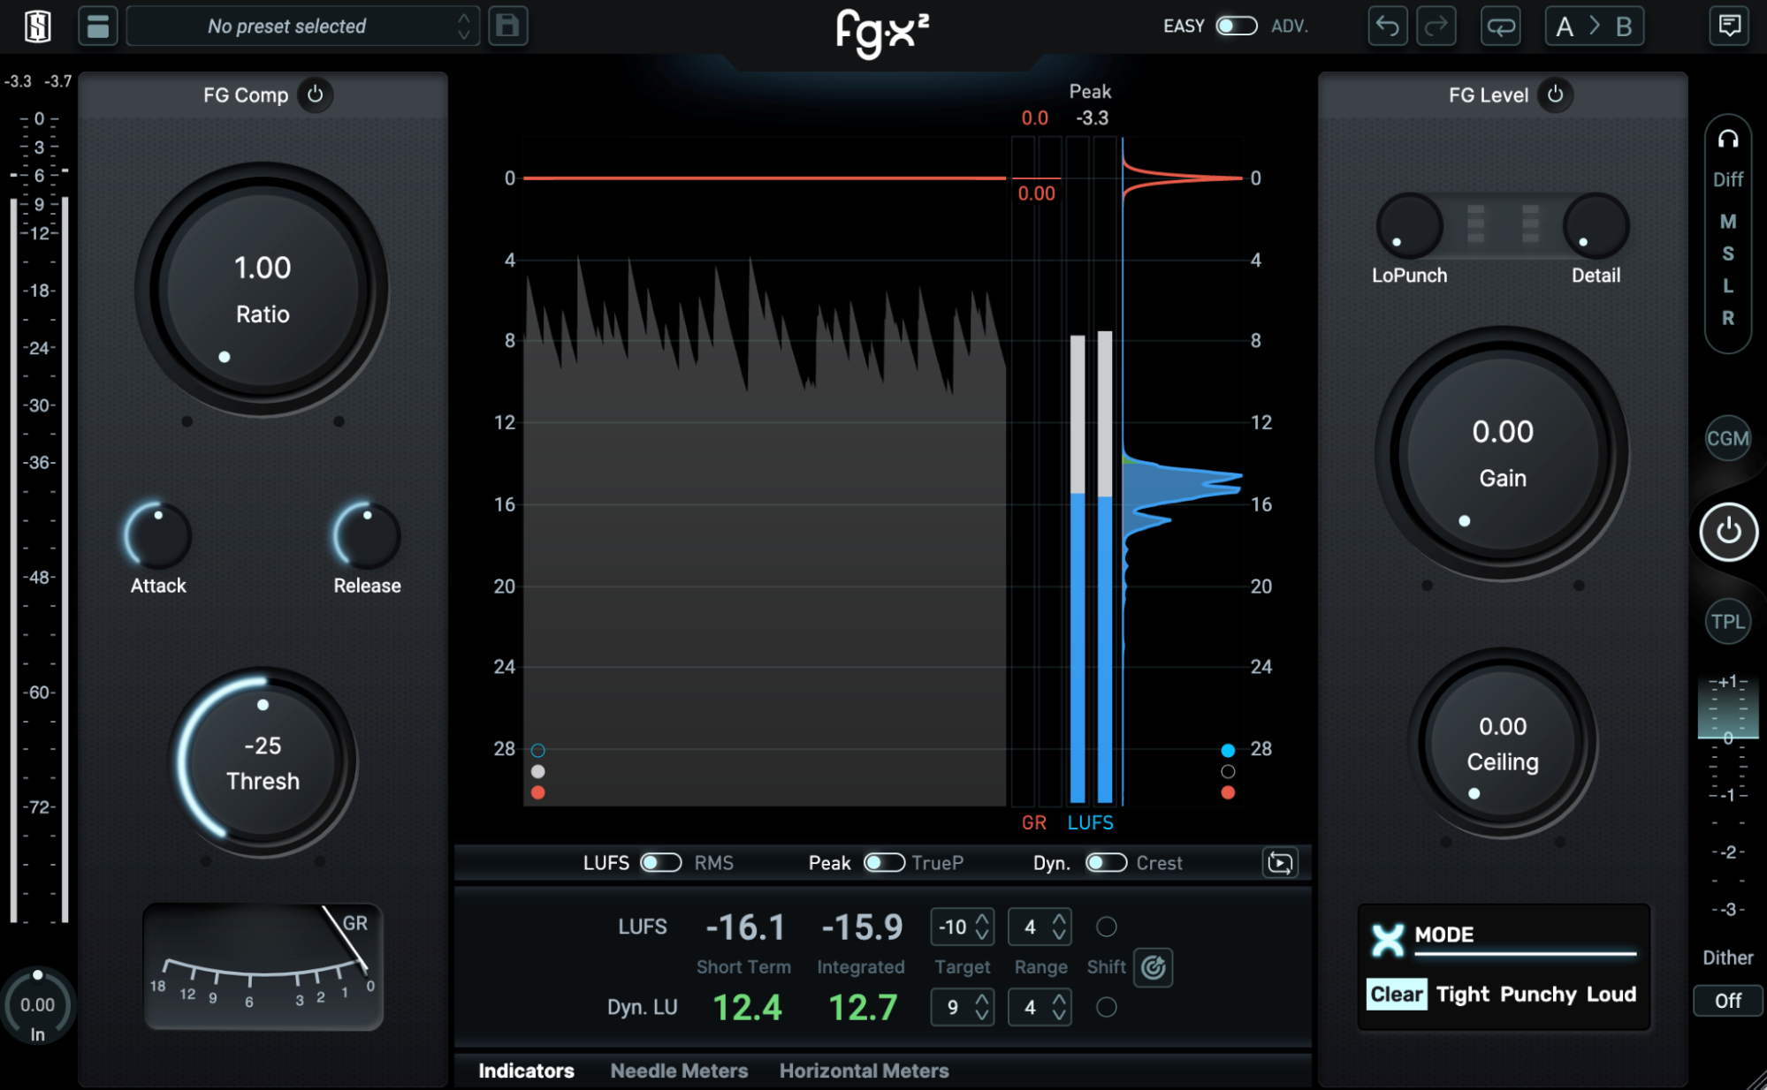Click the redo arrow icon

click(1436, 26)
